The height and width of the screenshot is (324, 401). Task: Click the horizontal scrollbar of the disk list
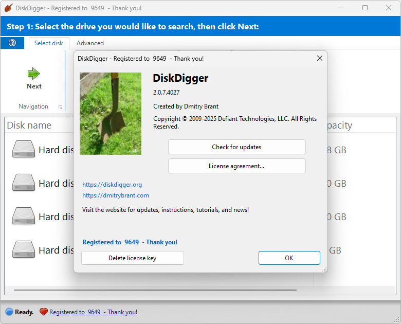[155, 290]
